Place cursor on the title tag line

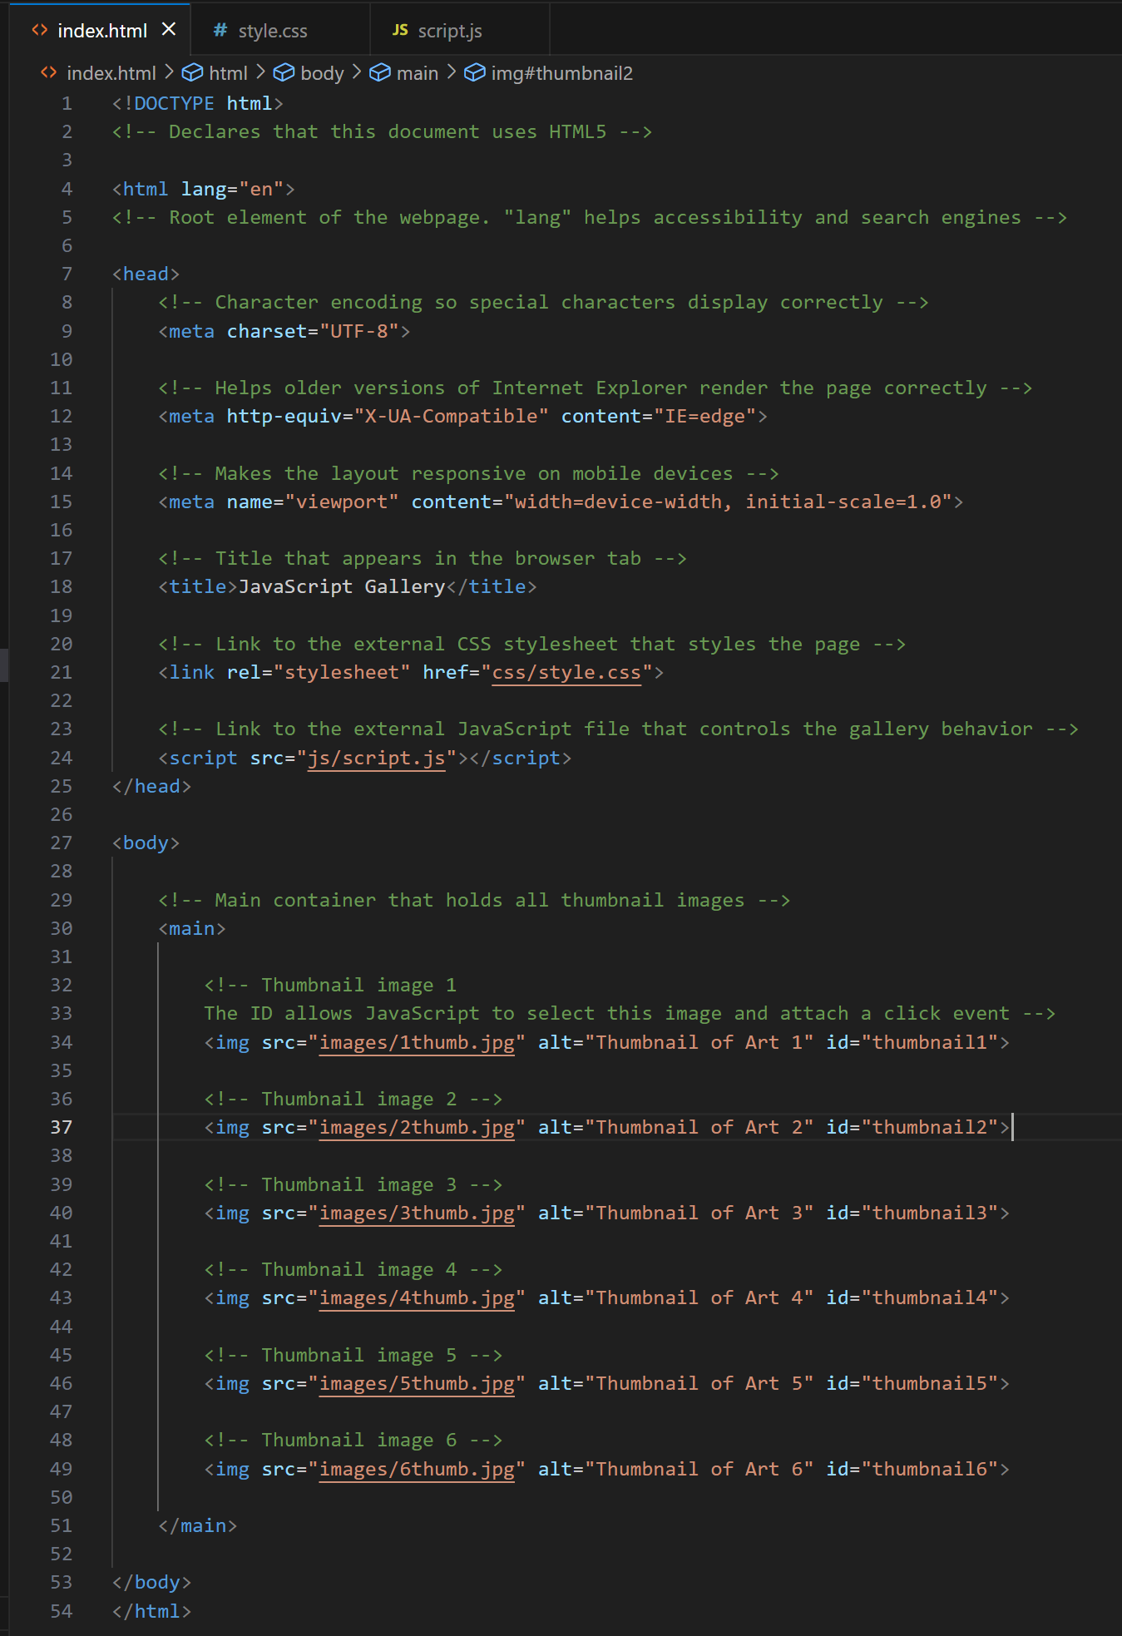click(x=347, y=586)
